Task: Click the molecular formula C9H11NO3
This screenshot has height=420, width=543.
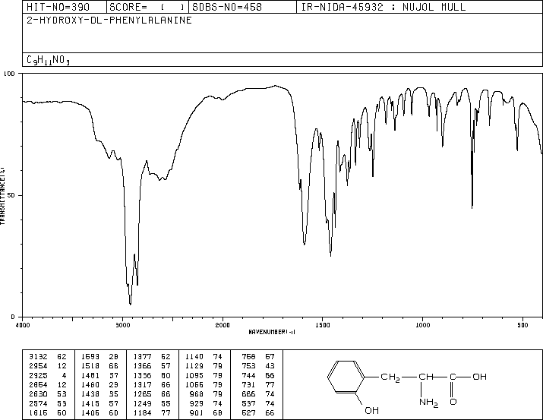Action: 48,60
